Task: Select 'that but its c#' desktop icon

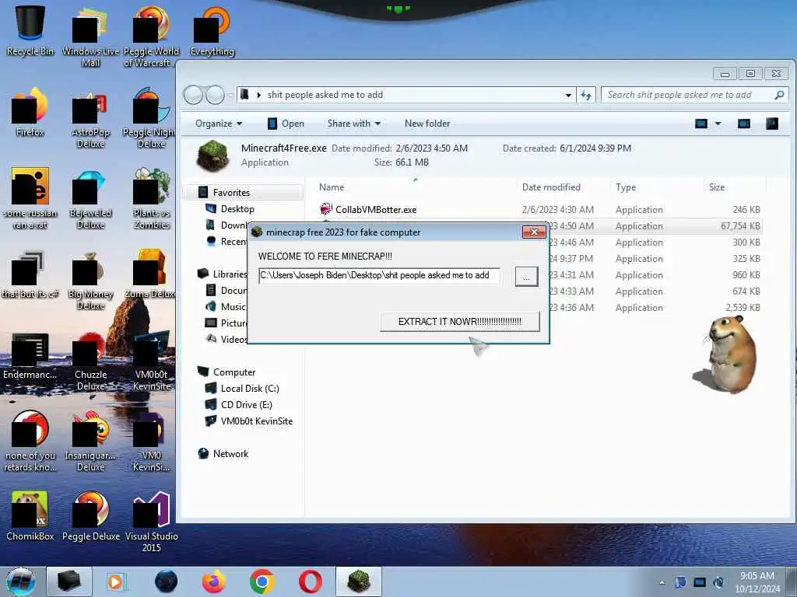Action: coord(30,274)
